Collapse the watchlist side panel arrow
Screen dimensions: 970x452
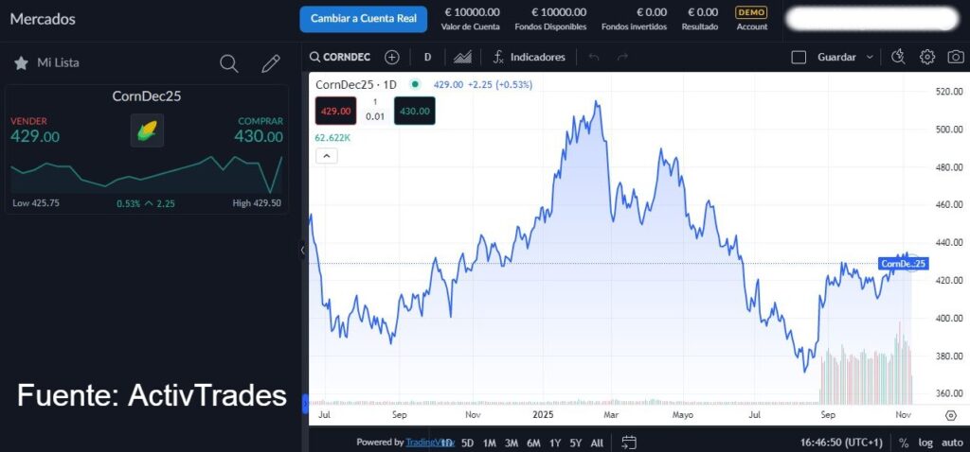coord(302,250)
